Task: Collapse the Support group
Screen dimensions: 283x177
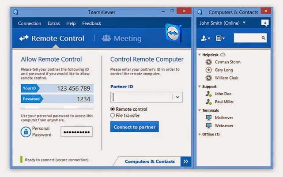Action: (x=200, y=87)
